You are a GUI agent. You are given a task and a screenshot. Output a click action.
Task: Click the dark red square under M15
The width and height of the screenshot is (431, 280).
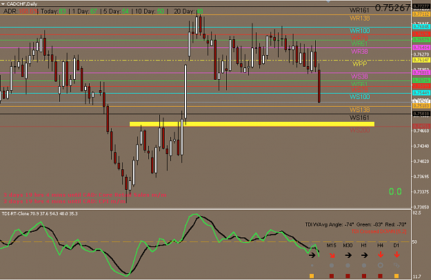click(x=332, y=276)
